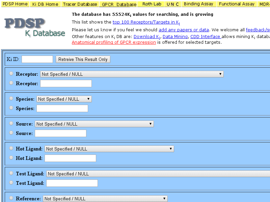This screenshot has height=202, width=270.
Task: Open the CDD Interface link
Action: (x=206, y=36)
